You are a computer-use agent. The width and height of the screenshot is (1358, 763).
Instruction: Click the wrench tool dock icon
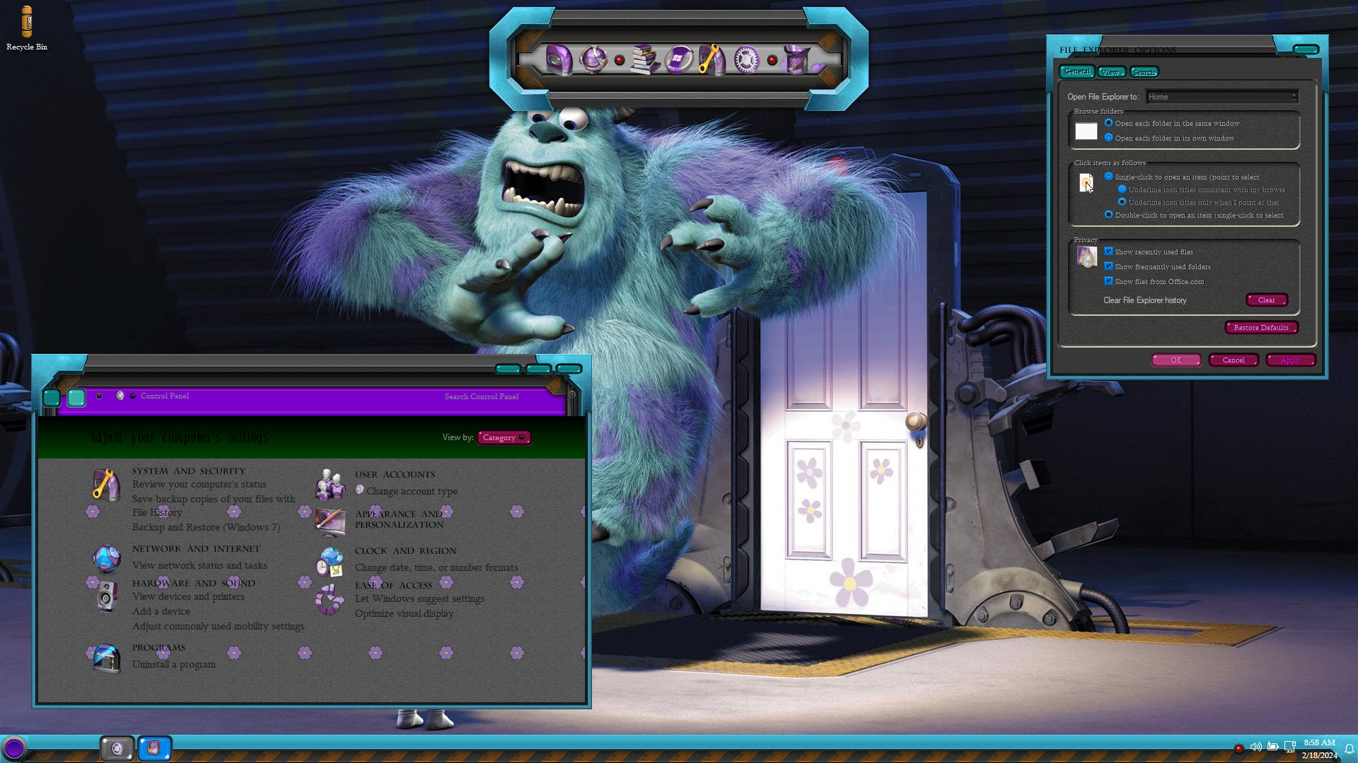point(711,59)
